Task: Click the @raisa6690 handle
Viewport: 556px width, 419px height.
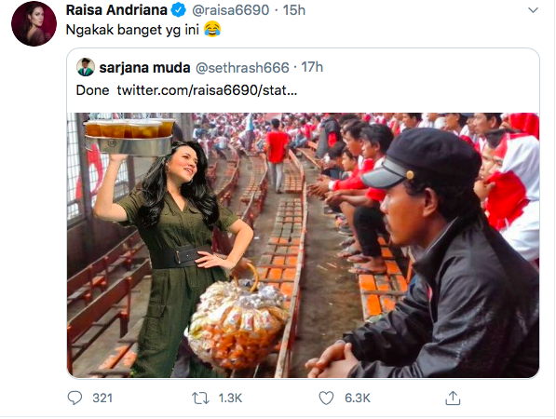Action: pyautogui.click(x=230, y=10)
